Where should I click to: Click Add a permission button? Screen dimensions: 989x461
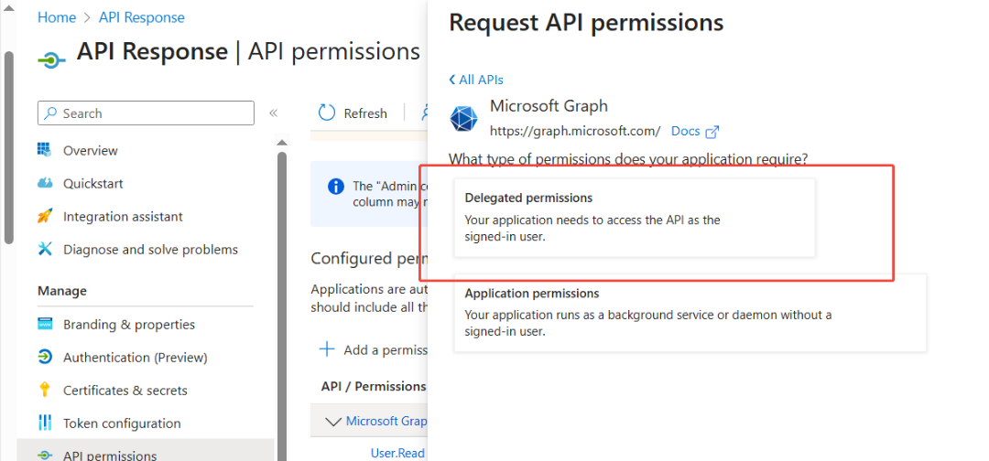coord(374,349)
